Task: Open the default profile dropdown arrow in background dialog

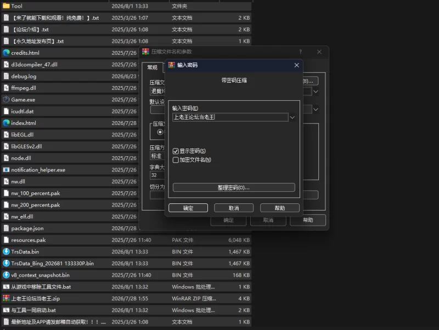Action: pos(316,109)
